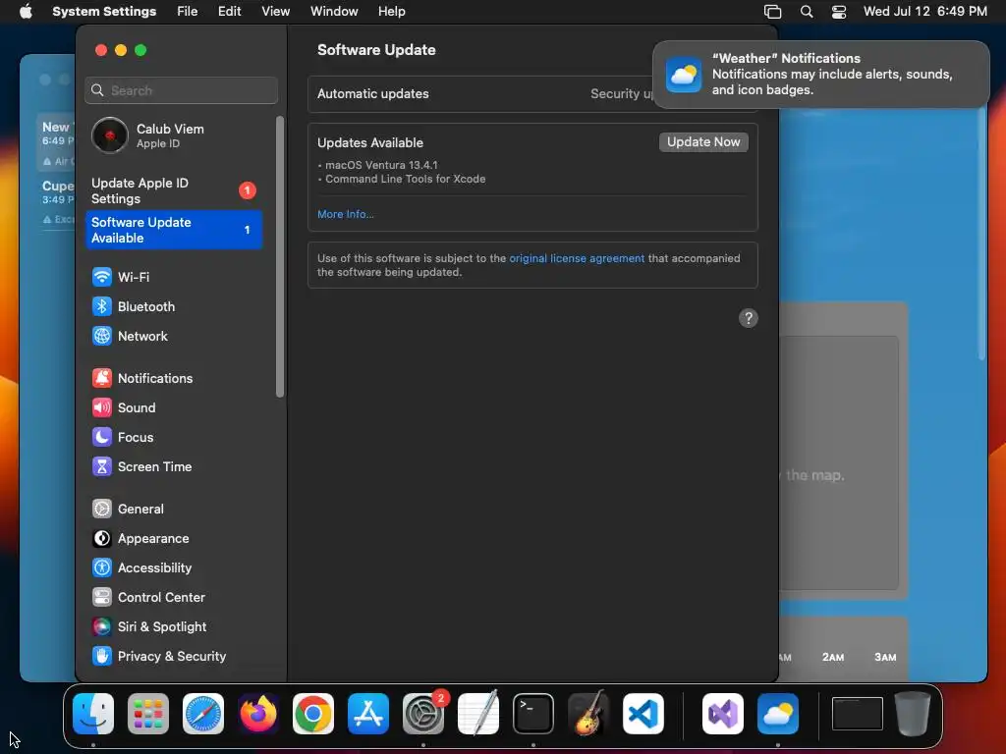The width and height of the screenshot is (1006, 754).
Task: Open TextEdit from the Dock
Action: (x=478, y=714)
